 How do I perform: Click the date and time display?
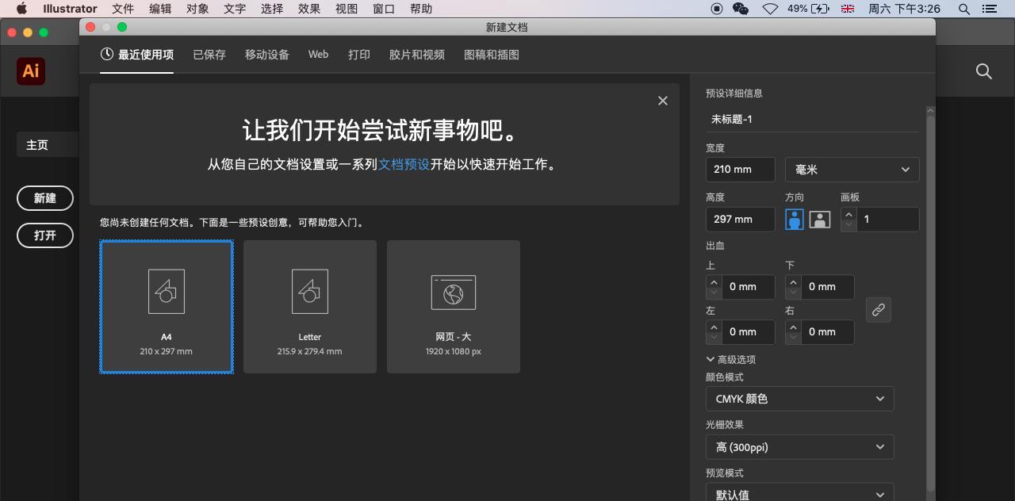[904, 9]
